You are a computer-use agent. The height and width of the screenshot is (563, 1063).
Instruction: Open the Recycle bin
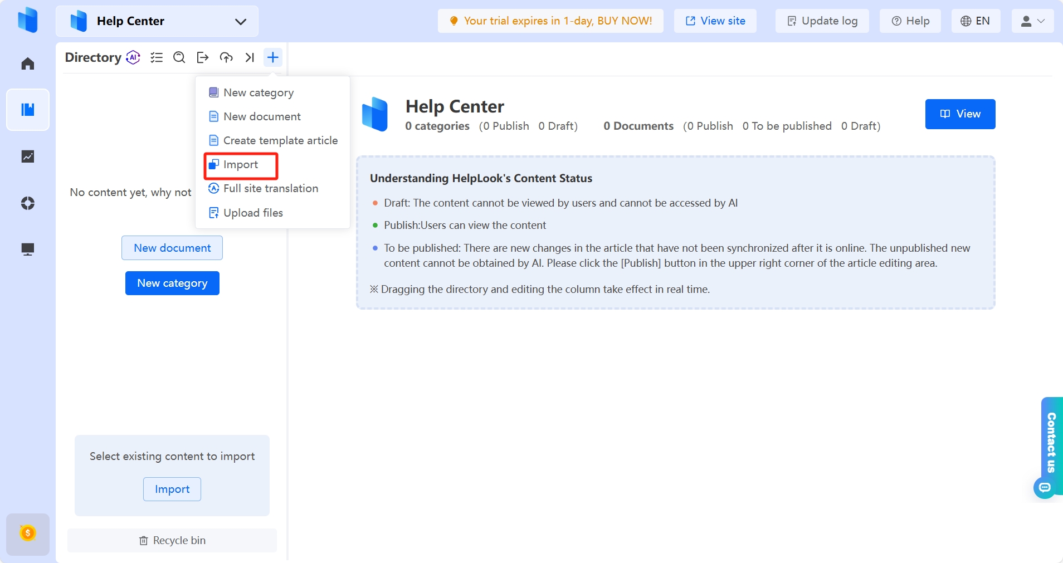click(172, 540)
